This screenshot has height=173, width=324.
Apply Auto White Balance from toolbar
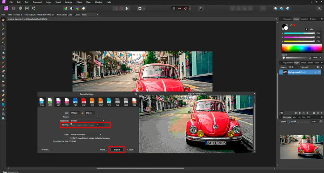[84, 9]
